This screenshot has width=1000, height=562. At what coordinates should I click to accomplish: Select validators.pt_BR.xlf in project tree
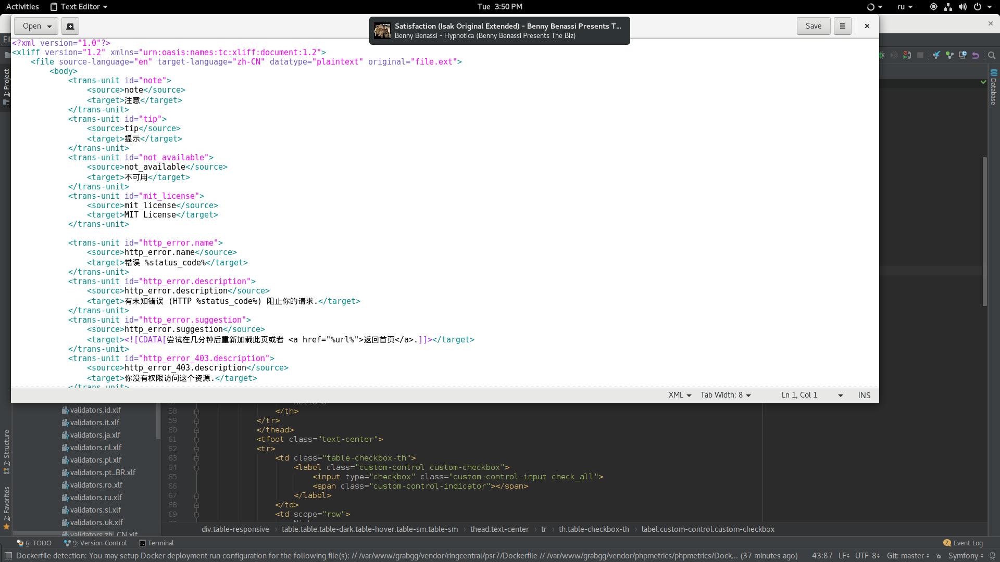(103, 472)
